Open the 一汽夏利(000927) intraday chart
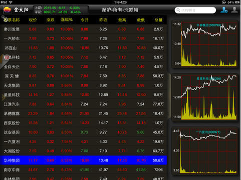241x180 pixels. coord(204,151)
